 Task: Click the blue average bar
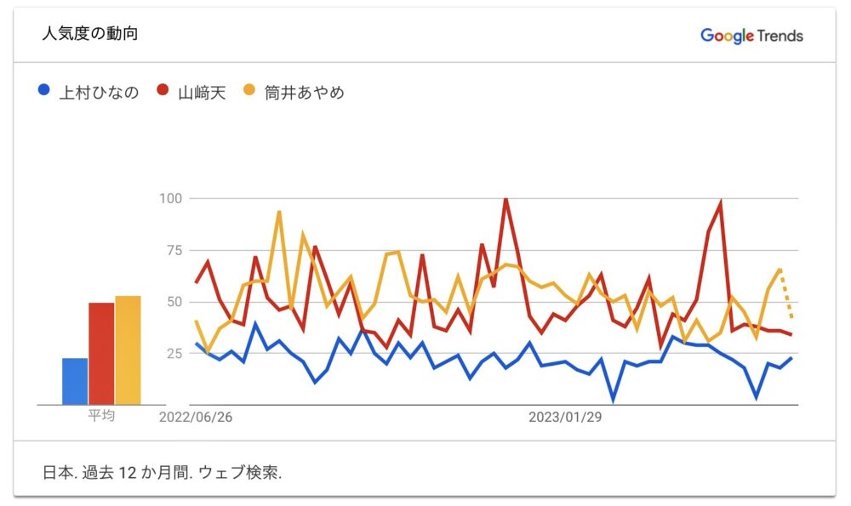[x=75, y=381]
